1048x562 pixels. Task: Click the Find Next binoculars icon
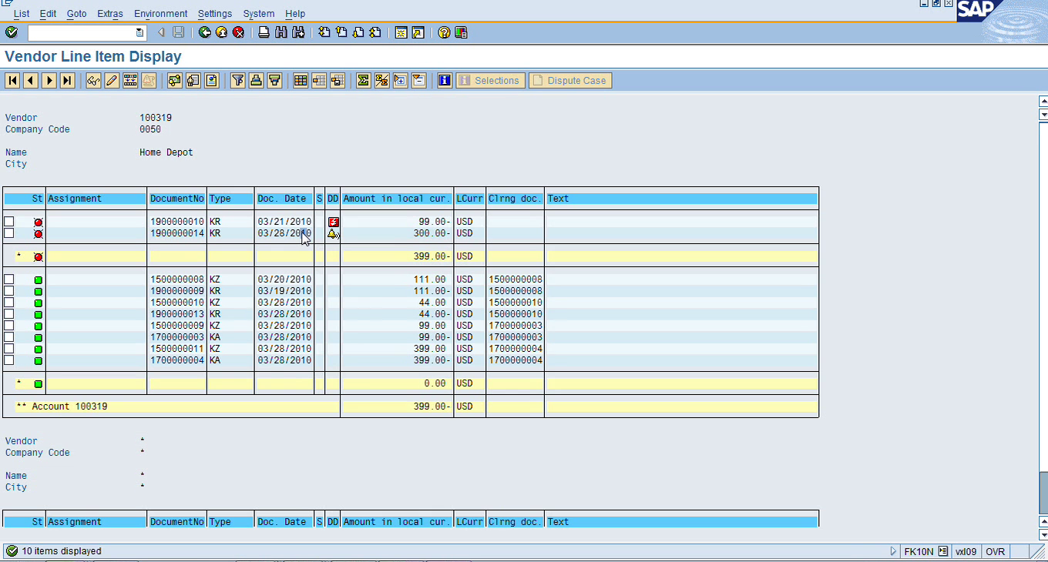click(x=298, y=32)
